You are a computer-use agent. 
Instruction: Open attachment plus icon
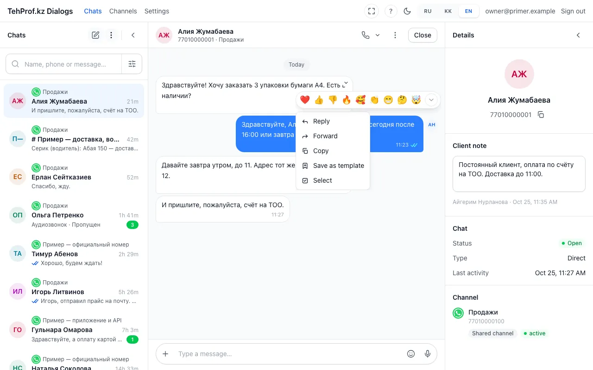[x=165, y=354]
